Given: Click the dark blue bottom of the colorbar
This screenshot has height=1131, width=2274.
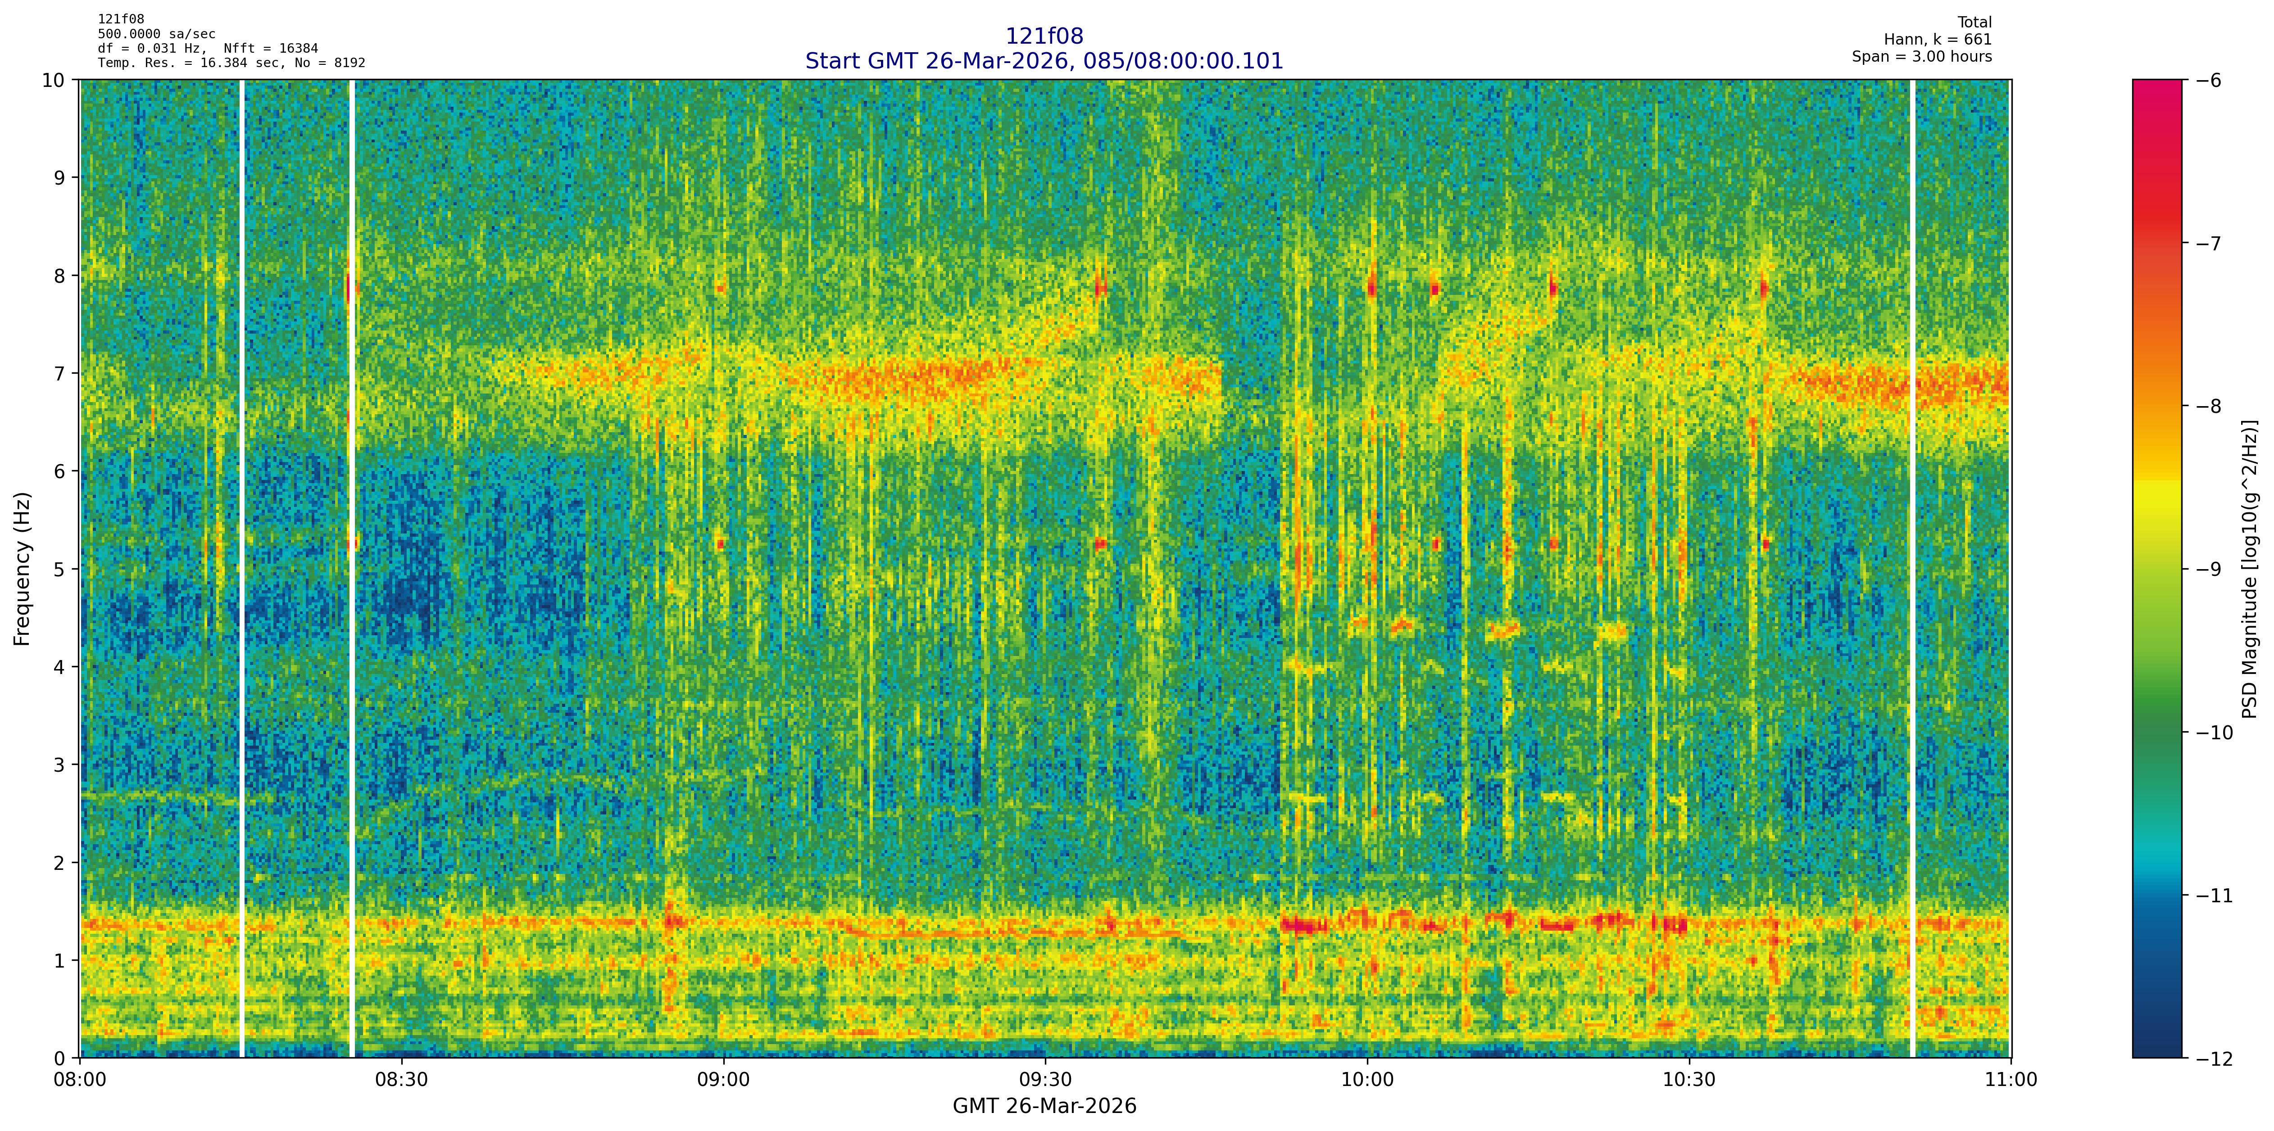Looking at the screenshot, I should coord(2156,1045).
